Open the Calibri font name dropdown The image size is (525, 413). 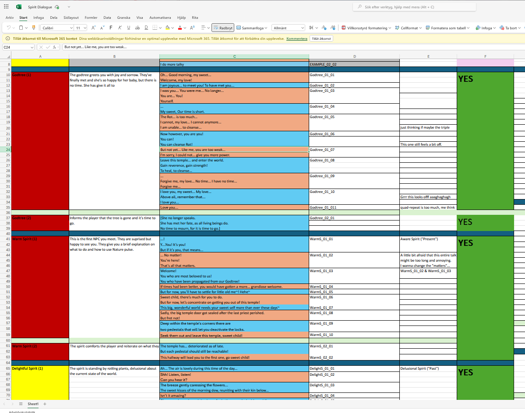pos(63,28)
